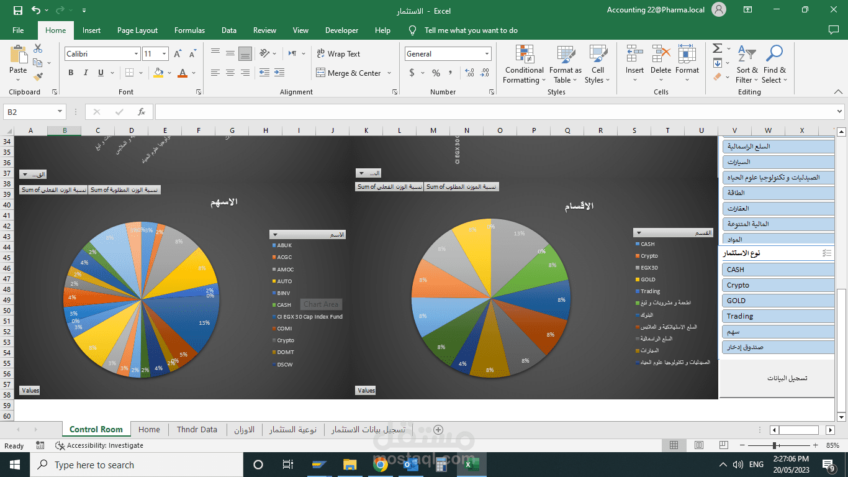Open the Calibri font name dropdown
The height and width of the screenshot is (477, 848).
pyautogui.click(x=137, y=54)
